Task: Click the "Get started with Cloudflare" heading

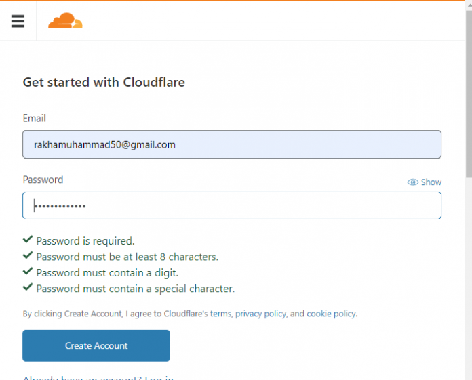Action: coord(104,83)
